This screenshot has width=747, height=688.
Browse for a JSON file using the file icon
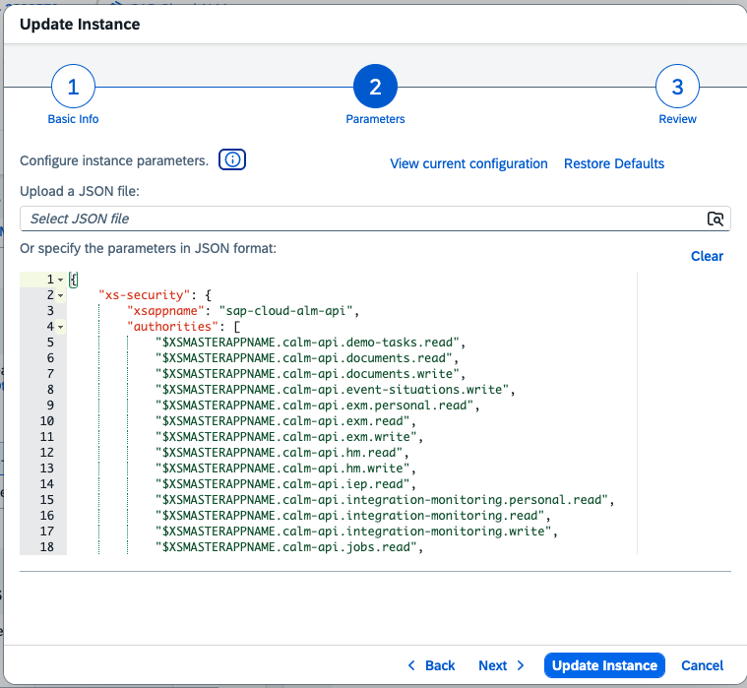[x=716, y=219]
